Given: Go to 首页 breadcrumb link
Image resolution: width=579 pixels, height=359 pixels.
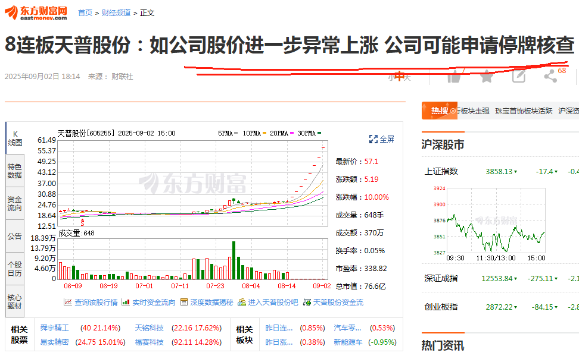Looking at the screenshot, I should coord(85,13).
